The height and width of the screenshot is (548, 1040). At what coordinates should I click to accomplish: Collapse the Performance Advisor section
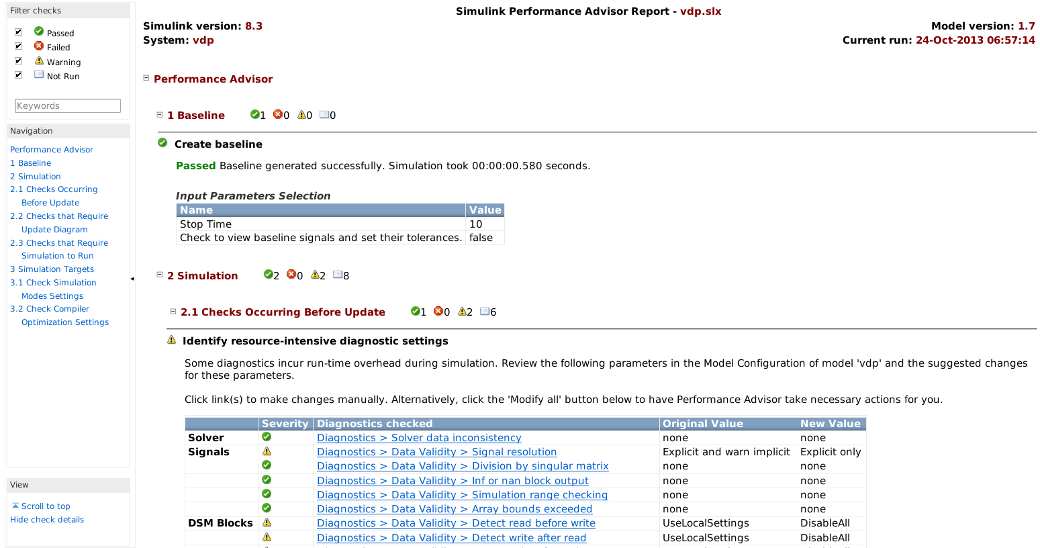tap(146, 78)
